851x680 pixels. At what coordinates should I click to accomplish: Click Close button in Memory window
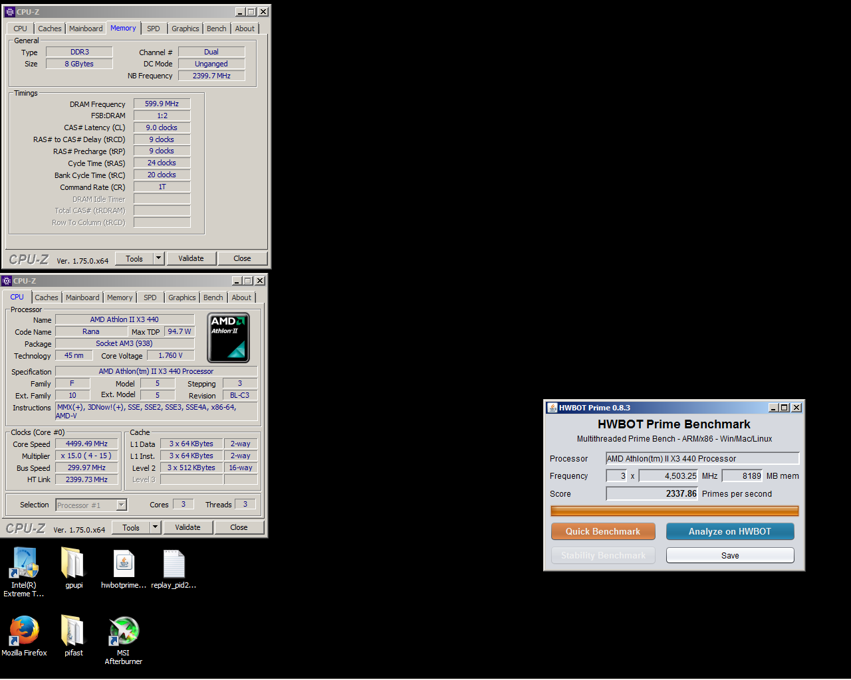(x=242, y=258)
